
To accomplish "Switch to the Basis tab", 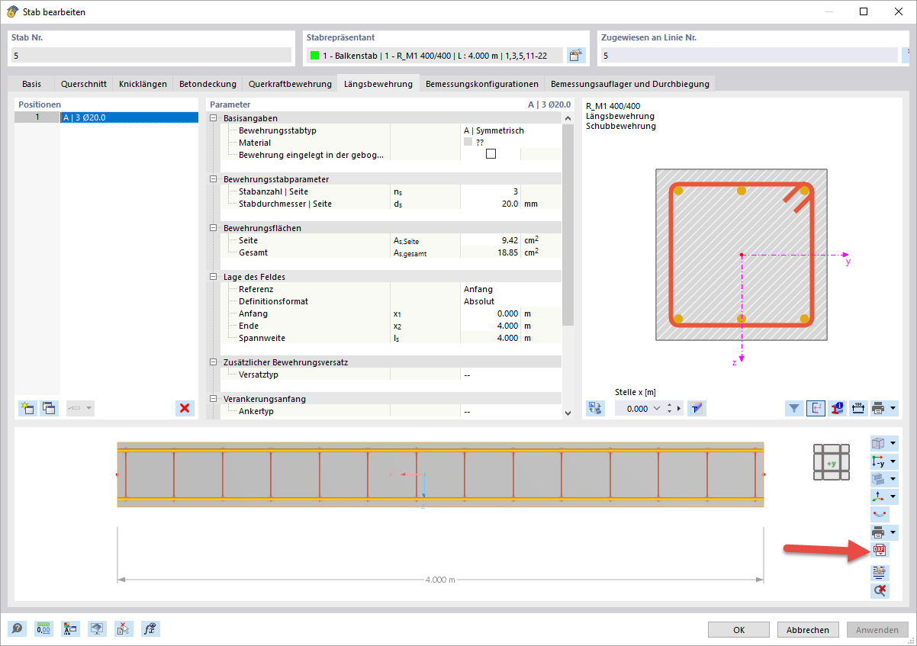I will click(32, 84).
